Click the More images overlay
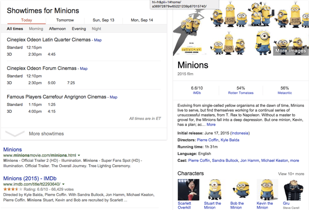Image resolution: width=309 pixels, height=210 pixels. tap(290, 51)
